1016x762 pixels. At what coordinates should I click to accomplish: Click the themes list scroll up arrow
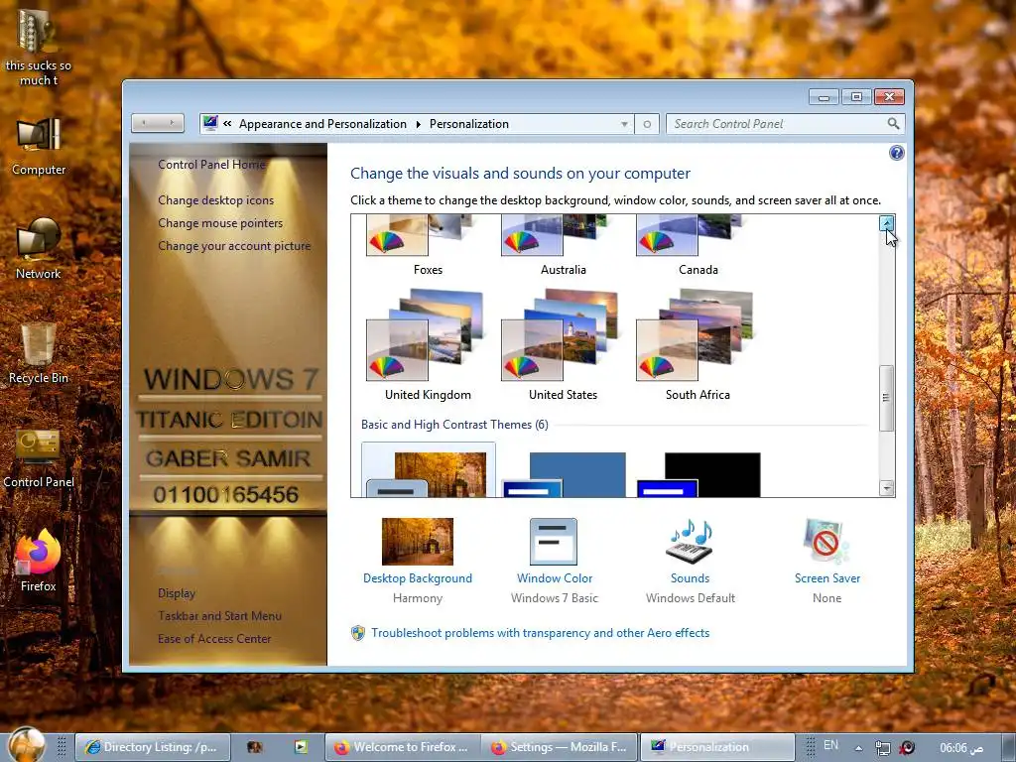(x=886, y=223)
